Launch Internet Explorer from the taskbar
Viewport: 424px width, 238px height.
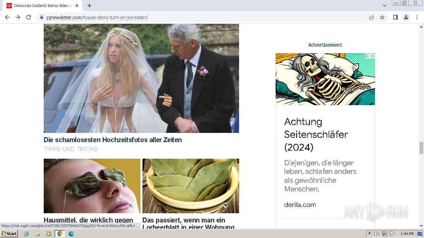[26, 234]
